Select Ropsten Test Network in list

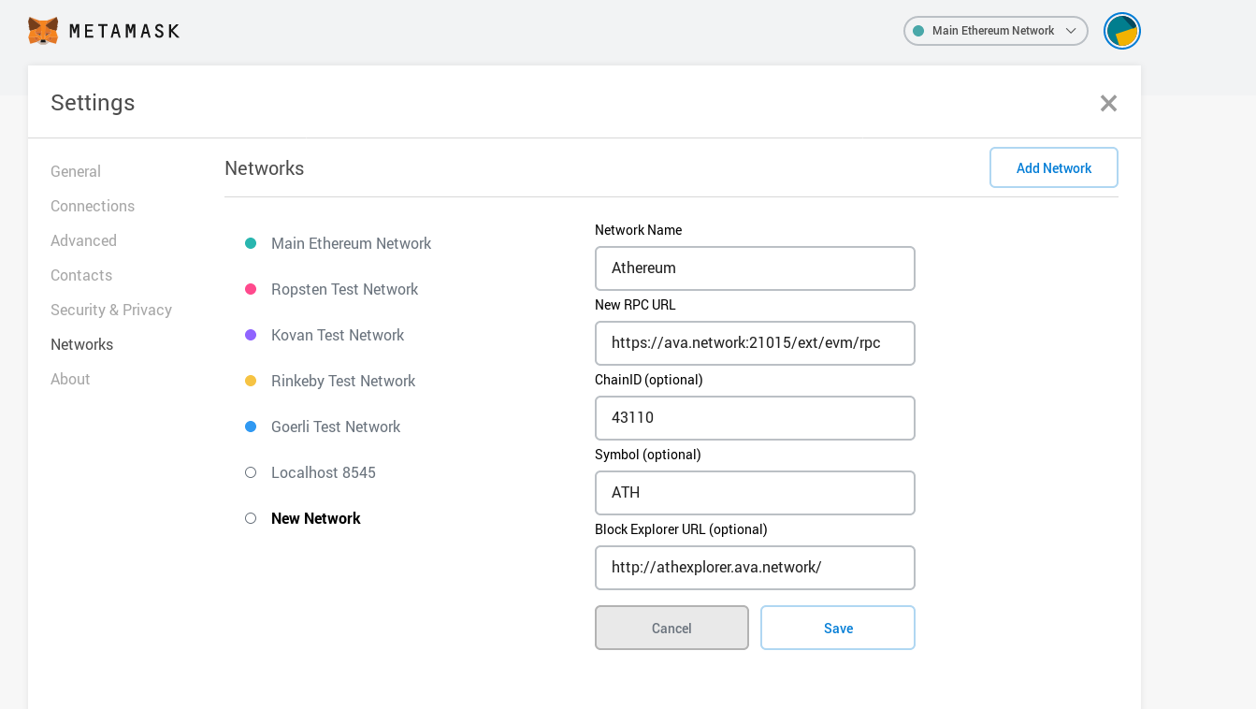click(x=344, y=289)
